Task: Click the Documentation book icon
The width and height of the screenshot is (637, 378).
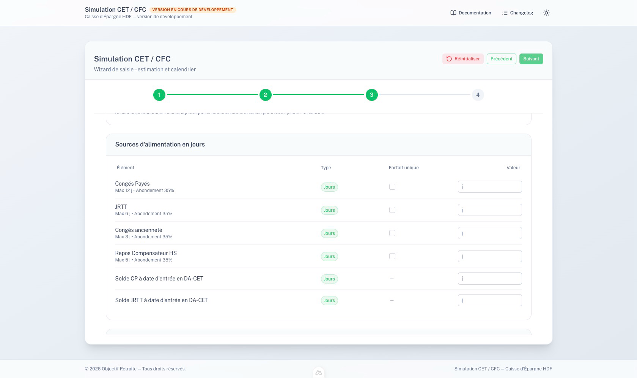Action: (x=453, y=13)
